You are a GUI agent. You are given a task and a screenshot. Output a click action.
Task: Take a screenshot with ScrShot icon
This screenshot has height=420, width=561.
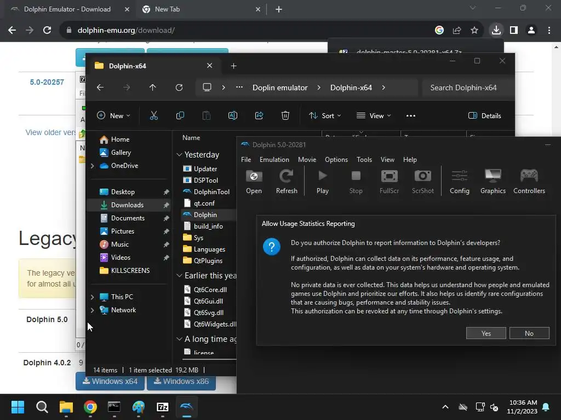pos(422,182)
